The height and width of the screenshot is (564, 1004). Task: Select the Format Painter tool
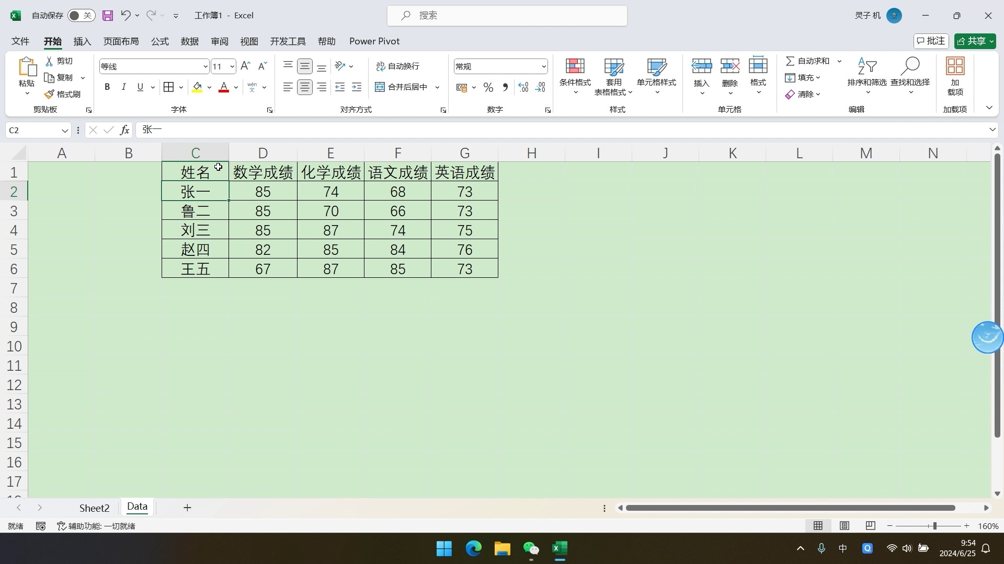coord(63,94)
